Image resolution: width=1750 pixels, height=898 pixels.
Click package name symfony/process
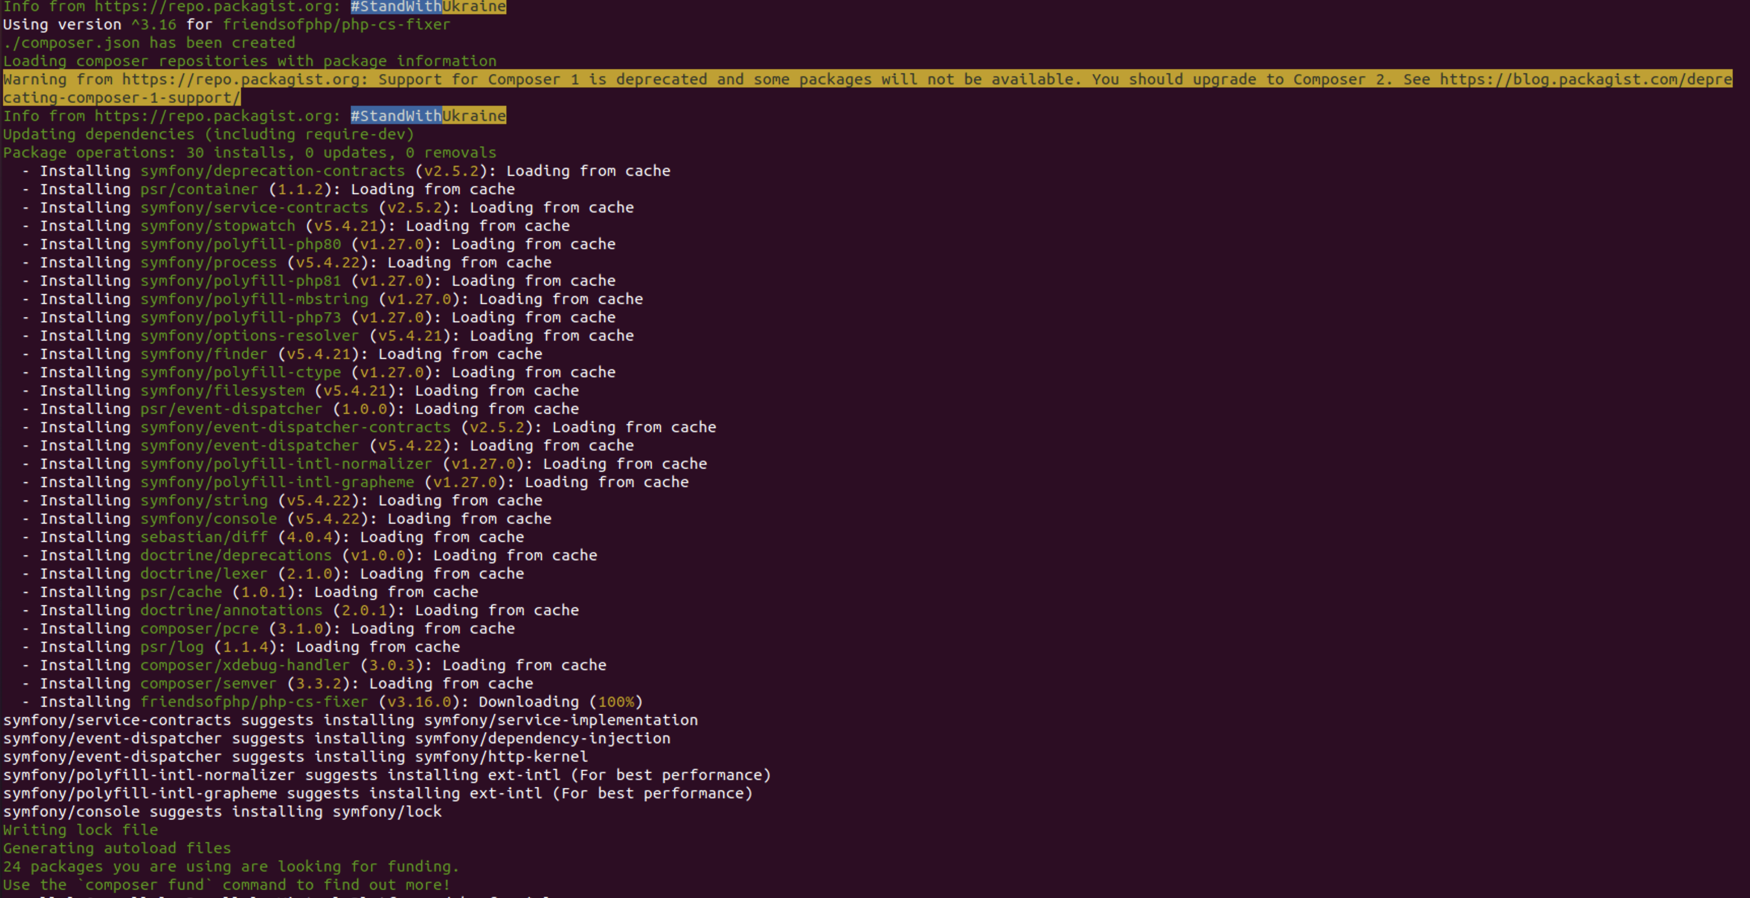(x=208, y=263)
